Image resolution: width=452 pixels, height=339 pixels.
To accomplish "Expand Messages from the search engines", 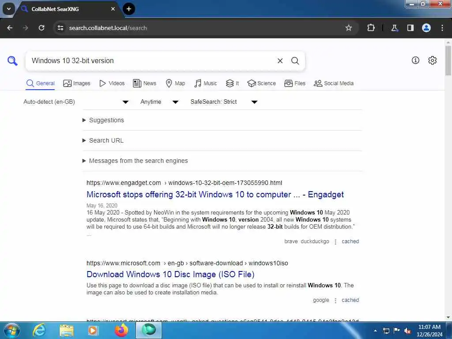I will point(135,161).
